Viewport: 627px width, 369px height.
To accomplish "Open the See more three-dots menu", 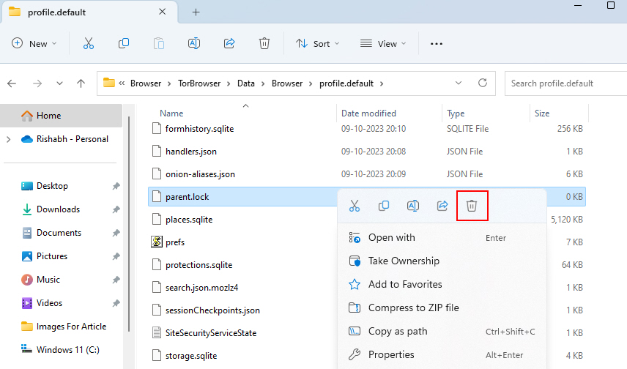I will (x=437, y=44).
